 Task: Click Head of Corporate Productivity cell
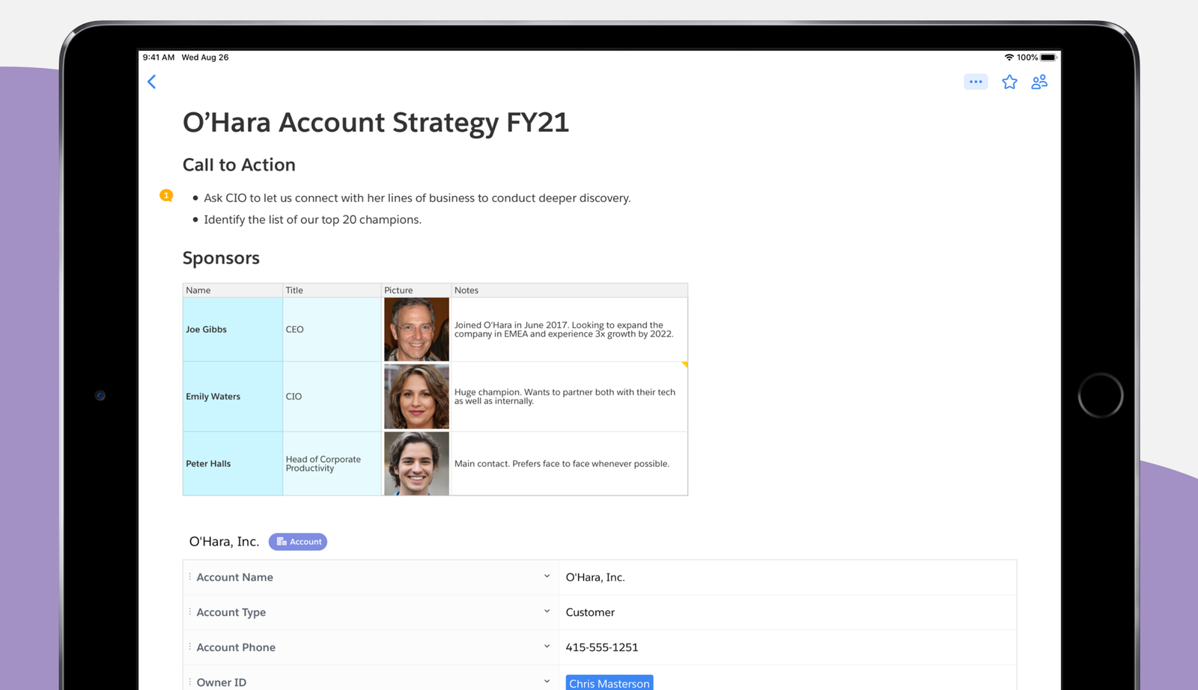tap(332, 463)
